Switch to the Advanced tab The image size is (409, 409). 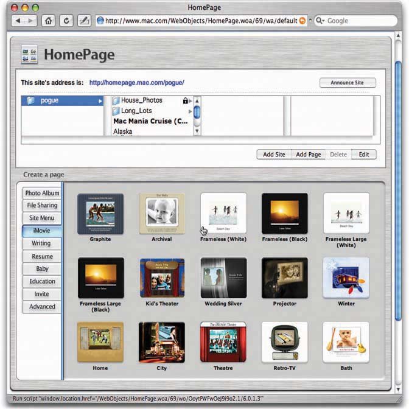(x=42, y=307)
